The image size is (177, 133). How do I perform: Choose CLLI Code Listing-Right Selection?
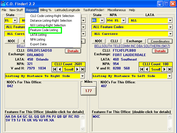pyautogui.click(x=53, y=16)
